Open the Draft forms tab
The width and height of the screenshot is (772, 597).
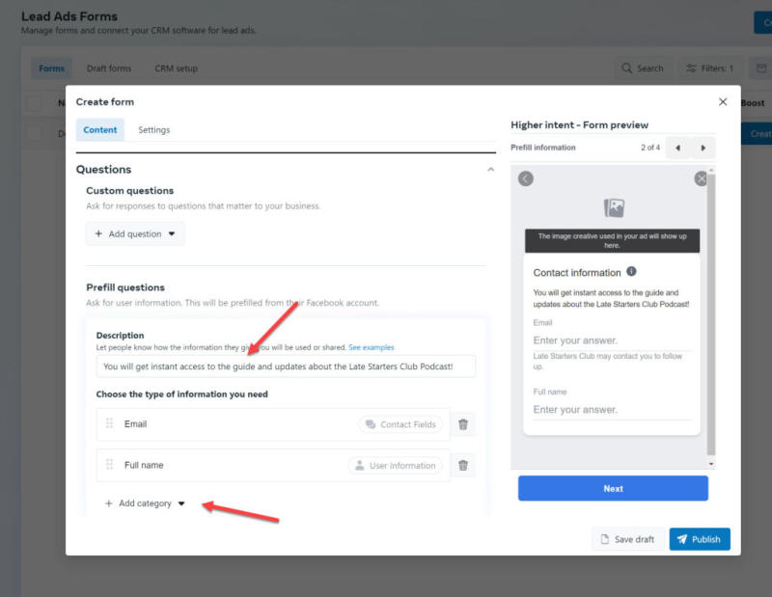[x=108, y=68]
